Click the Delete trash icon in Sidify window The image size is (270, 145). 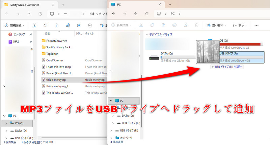point(90,25)
